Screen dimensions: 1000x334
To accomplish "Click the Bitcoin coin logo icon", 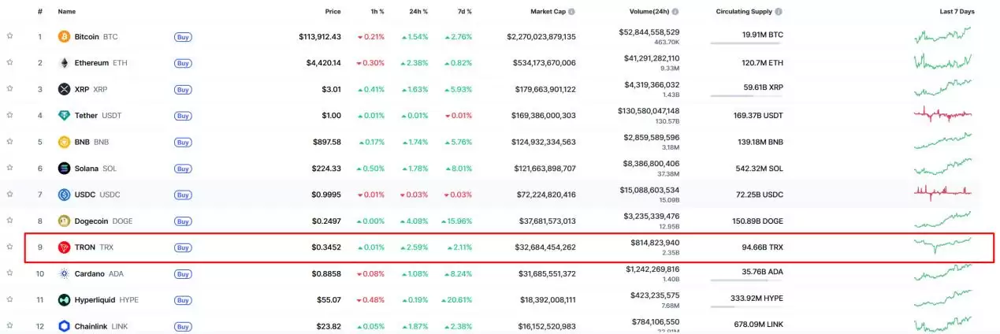I will point(65,36).
